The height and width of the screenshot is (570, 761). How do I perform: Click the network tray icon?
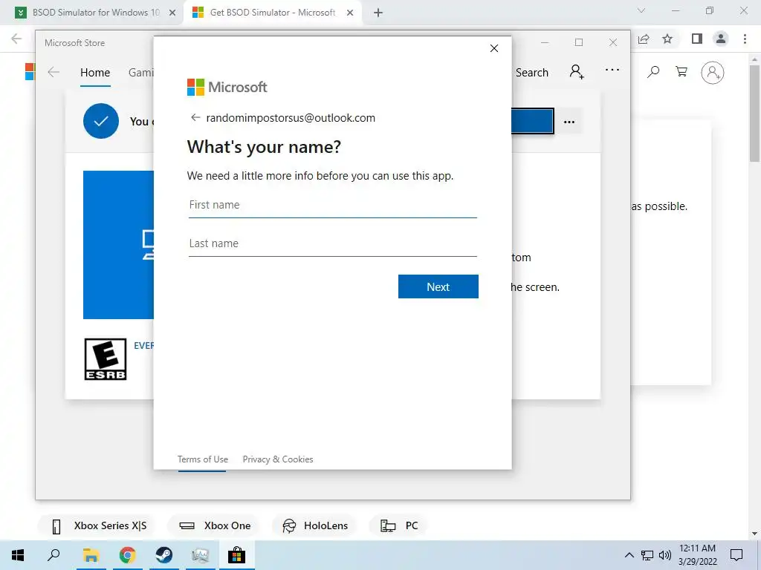647,555
